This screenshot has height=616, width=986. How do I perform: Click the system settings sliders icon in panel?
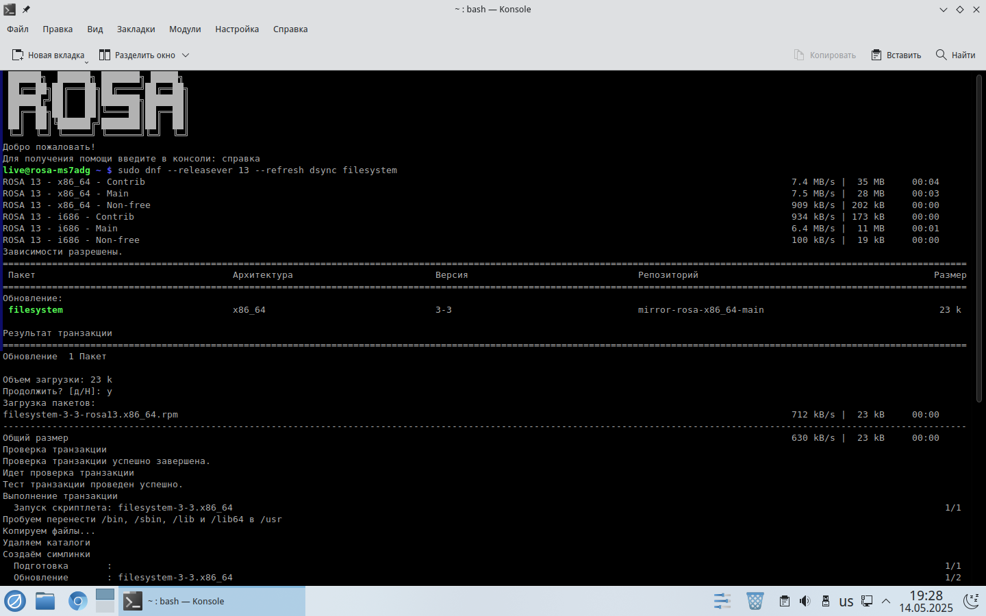[x=722, y=601]
